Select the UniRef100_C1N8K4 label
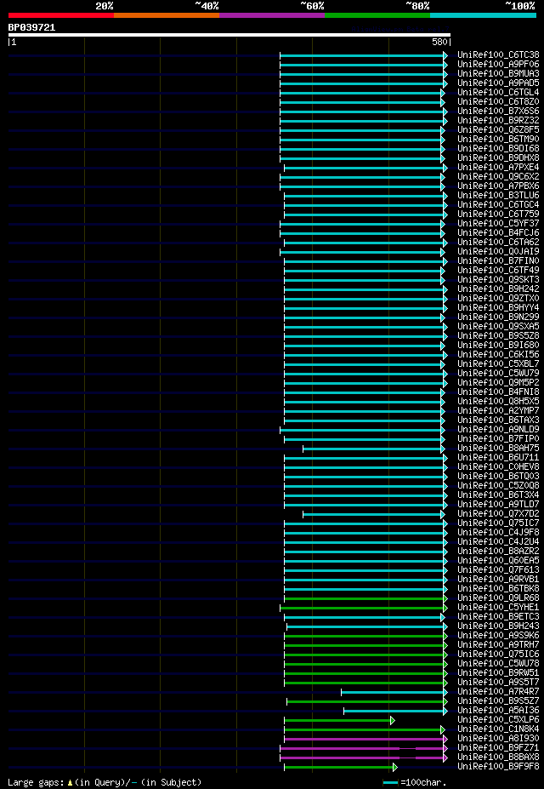The image size is (544, 789). click(498, 729)
